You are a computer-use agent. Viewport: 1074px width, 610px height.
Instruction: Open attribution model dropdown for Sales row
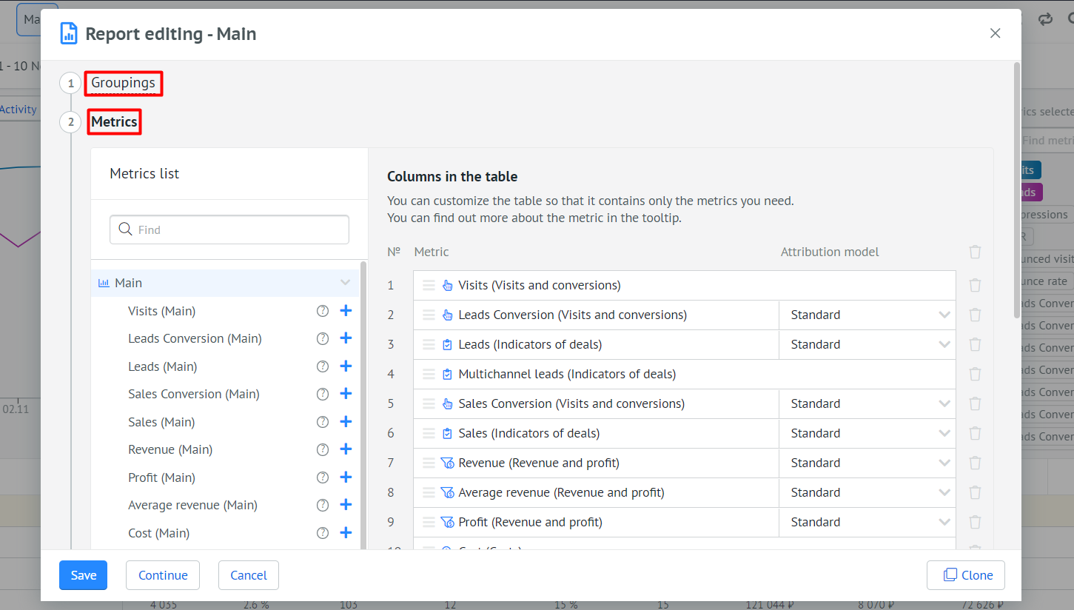pos(867,433)
